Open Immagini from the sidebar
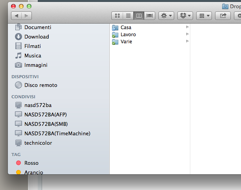Screen dimensions: 241x190 (35, 65)
